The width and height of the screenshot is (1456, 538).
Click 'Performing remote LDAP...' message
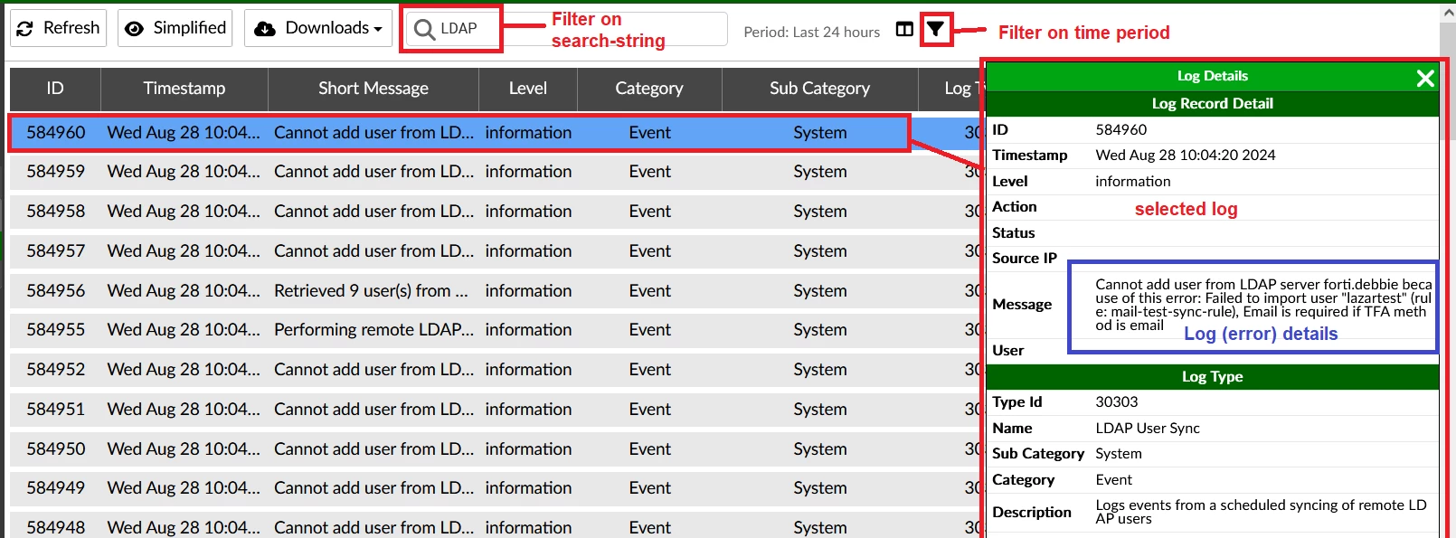point(373,330)
